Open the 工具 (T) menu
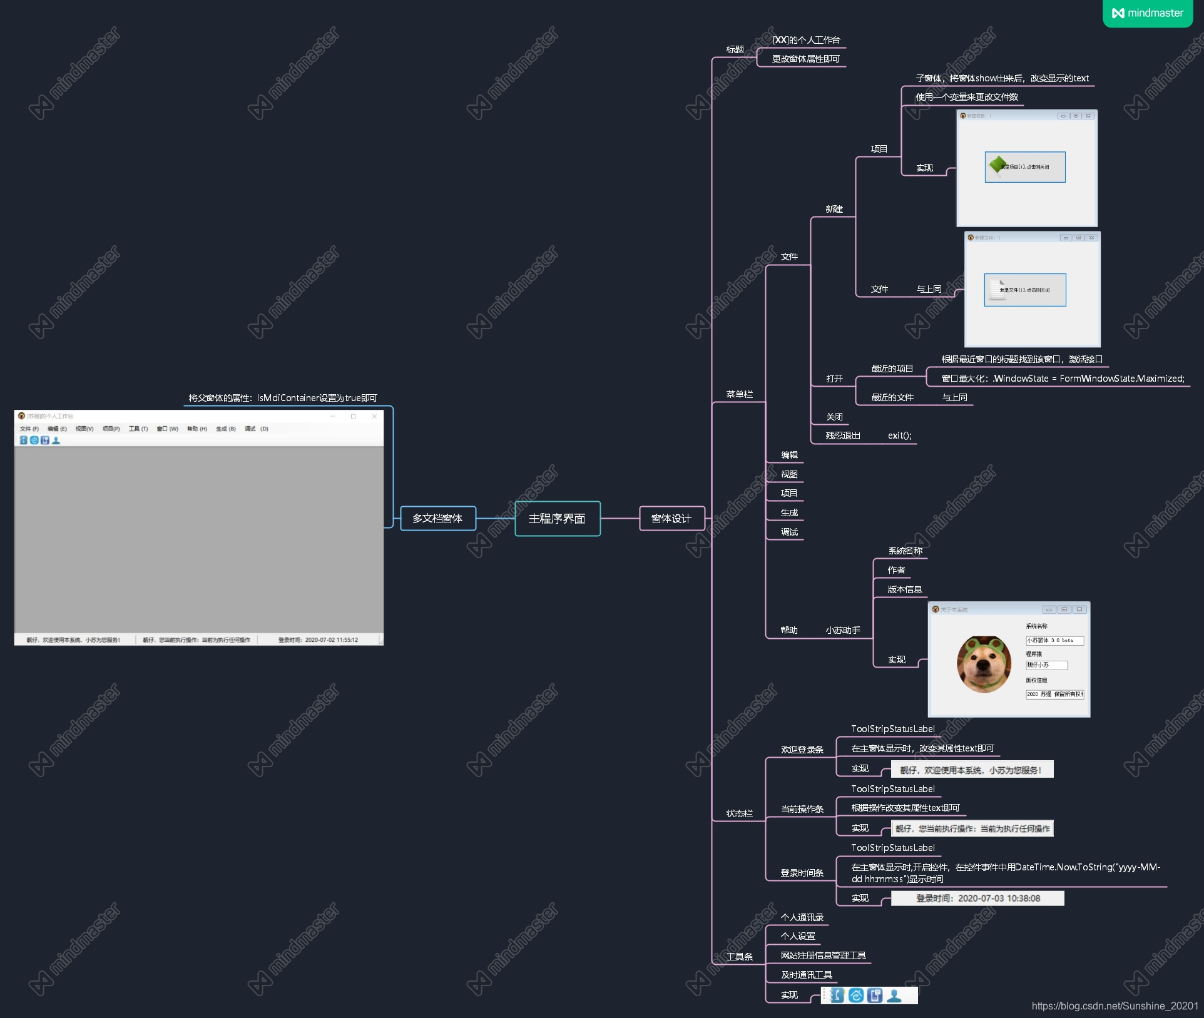Viewport: 1204px width, 1018px height. pyautogui.click(x=138, y=429)
